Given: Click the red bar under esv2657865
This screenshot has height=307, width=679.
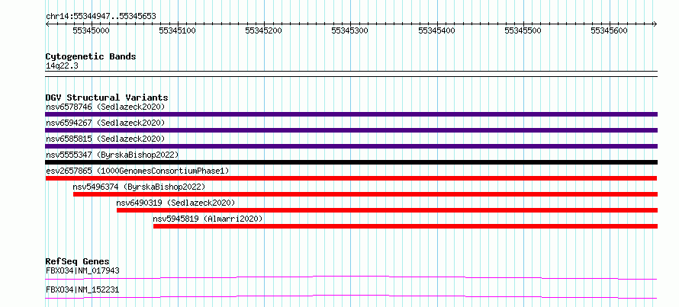Looking at the screenshot, I should click(x=351, y=178).
